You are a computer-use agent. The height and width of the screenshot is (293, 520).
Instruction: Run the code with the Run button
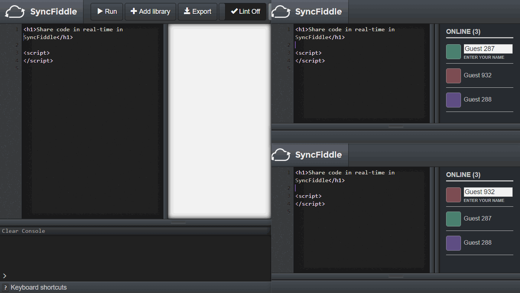[x=107, y=12]
